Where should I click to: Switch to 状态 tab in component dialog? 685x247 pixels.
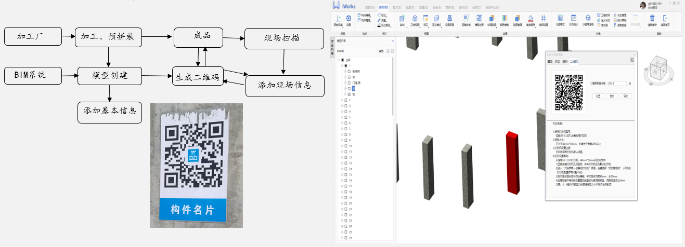[x=558, y=61]
